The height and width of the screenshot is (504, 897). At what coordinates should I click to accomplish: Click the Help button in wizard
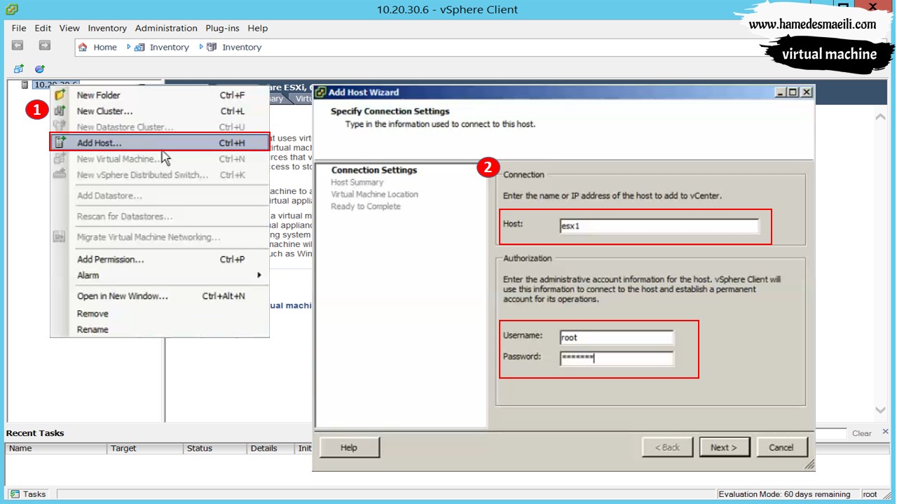349,447
